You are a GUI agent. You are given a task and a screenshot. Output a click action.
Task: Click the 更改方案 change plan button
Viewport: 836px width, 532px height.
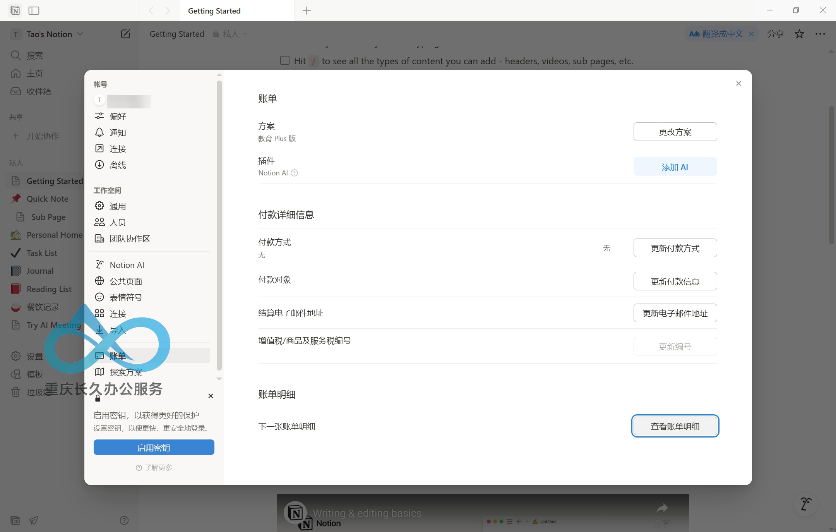coord(675,132)
